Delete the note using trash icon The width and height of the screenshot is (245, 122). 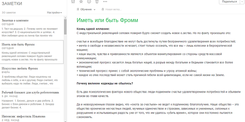(97, 2)
